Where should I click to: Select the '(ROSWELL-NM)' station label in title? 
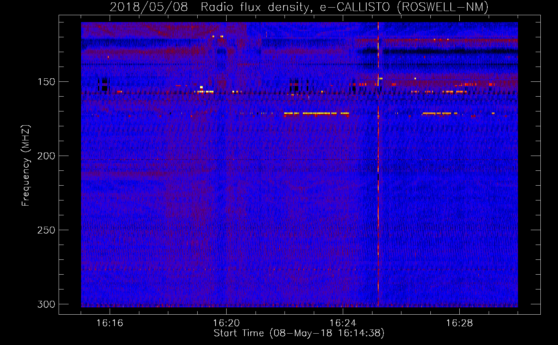[443, 7]
